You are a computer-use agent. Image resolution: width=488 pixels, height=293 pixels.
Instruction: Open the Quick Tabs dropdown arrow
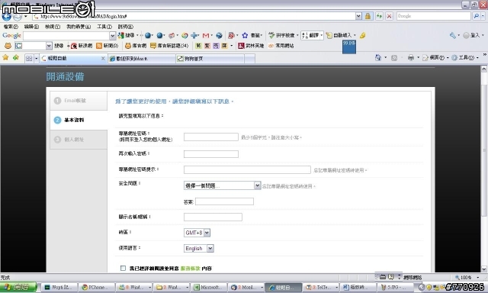click(x=36, y=58)
